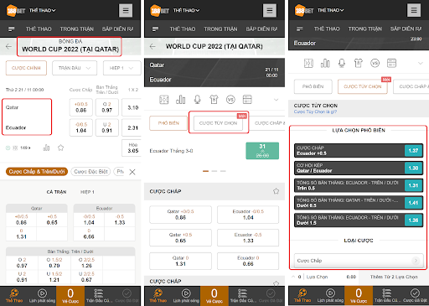Viewport: 429px width, 306px height.
Task: Open the VS head-to-head icon on right screen
Action: coord(375,64)
